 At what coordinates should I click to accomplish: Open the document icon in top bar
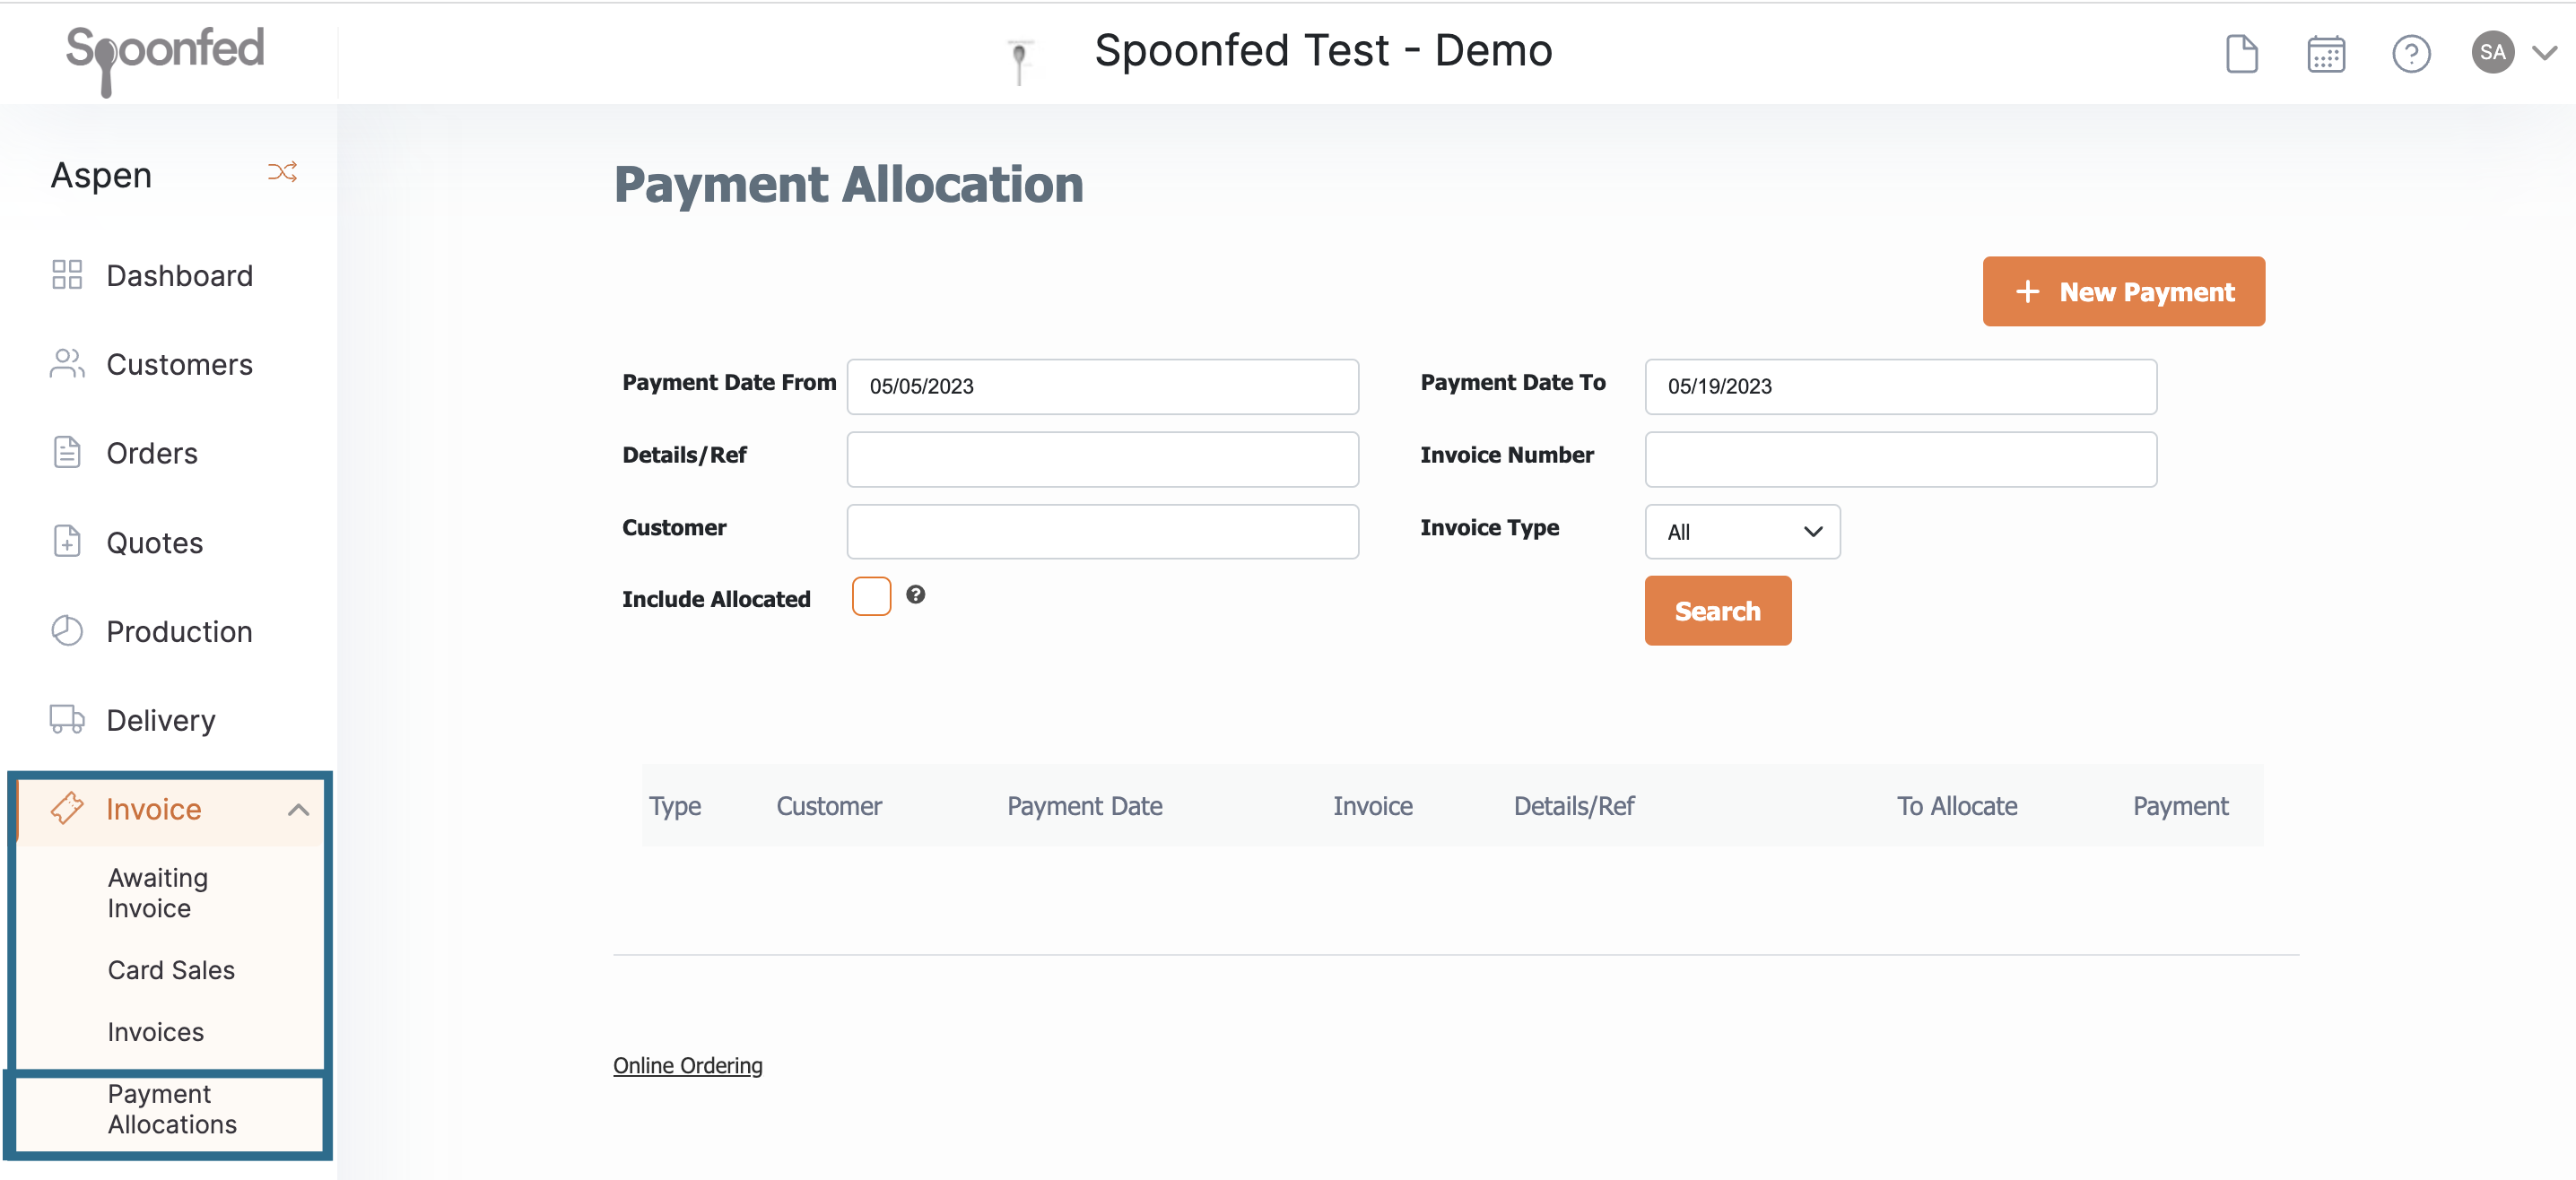(x=2241, y=53)
